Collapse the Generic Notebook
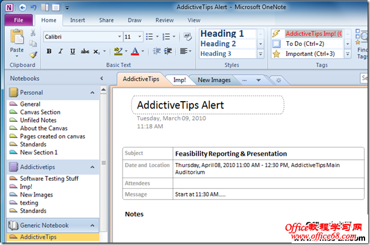The height and width of the screenshot is (245, 370). click(x=92, y=225)
